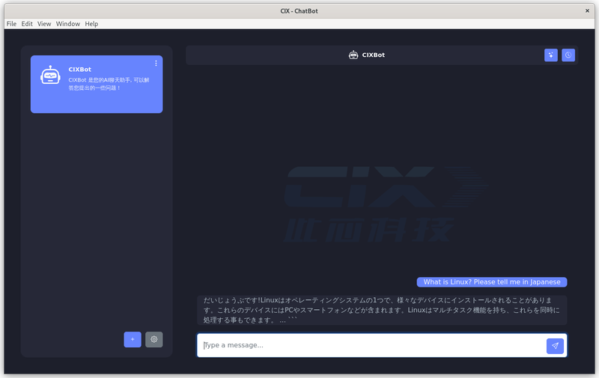Open settings via the gear icon
This screenshot has width=599, height=378.
coord(154,339)
